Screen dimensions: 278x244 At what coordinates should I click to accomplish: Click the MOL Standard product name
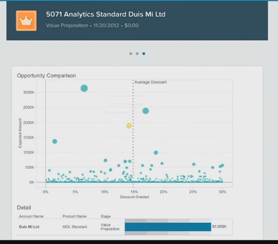pos(75,227)
